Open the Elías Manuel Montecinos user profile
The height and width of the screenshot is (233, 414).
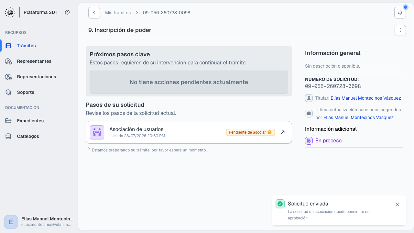tap(39, 222)
